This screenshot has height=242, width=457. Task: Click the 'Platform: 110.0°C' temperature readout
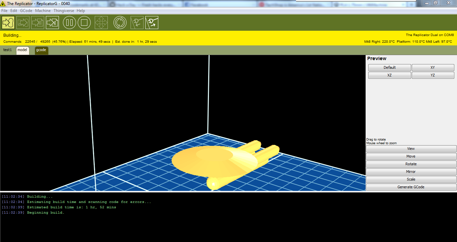tap(411, 42)
